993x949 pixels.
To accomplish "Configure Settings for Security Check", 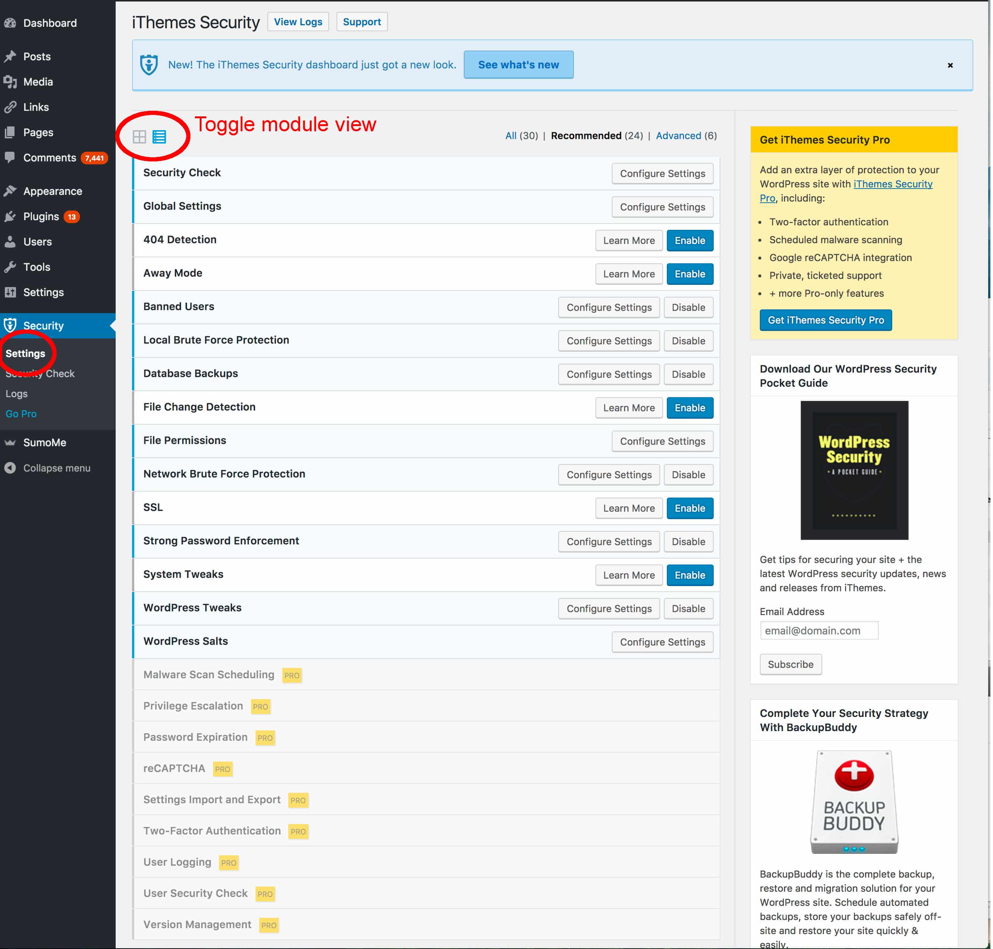I will tap(662, 174).
